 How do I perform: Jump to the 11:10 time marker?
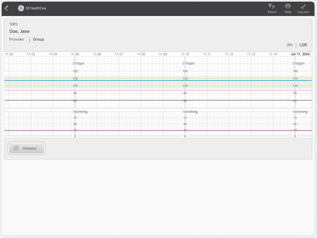click(185, 54)
